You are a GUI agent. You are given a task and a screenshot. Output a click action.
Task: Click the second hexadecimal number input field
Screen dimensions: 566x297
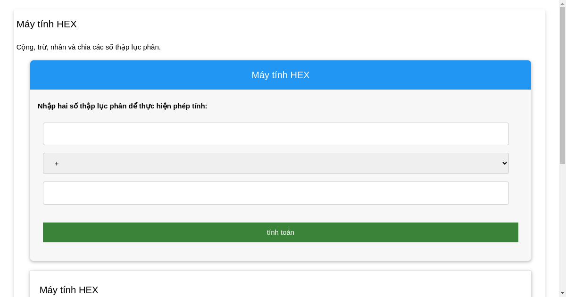275,193
